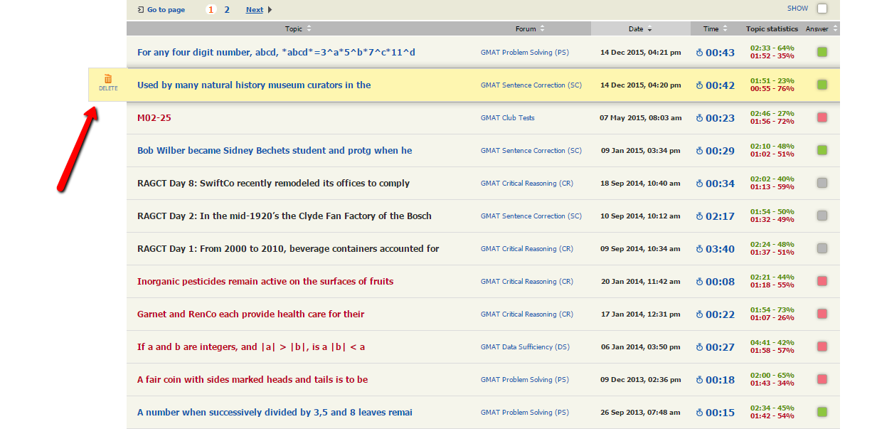Click the Go to page arrow icon
This screenshot has height=429, width=877.
(141, 10)
